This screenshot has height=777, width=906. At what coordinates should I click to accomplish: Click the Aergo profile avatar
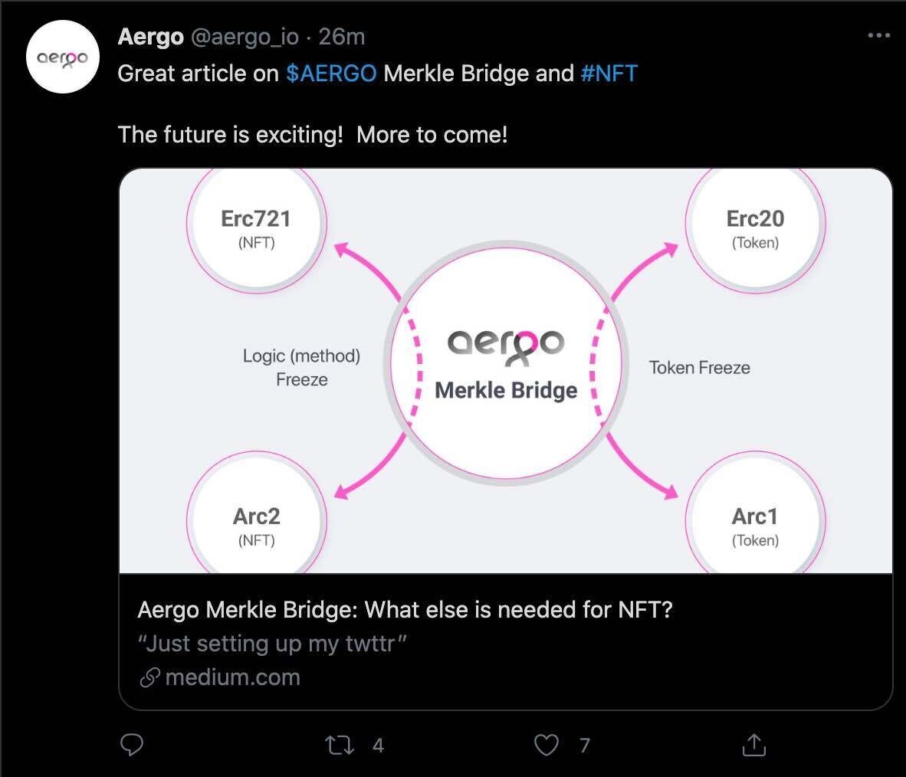(62, 57)
